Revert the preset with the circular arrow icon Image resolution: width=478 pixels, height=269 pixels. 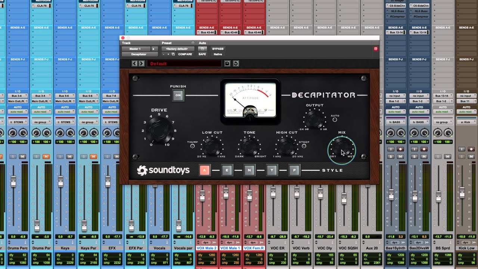[236, 64]
